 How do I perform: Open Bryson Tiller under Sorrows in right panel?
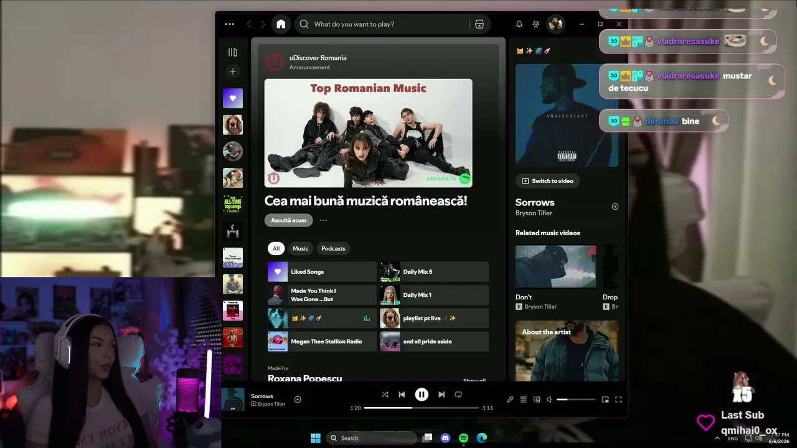coord(534,213)
